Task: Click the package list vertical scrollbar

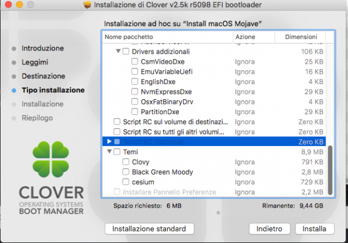Action: coord(330,170)
